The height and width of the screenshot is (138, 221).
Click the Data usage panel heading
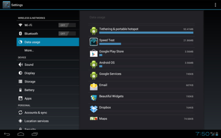97,17
